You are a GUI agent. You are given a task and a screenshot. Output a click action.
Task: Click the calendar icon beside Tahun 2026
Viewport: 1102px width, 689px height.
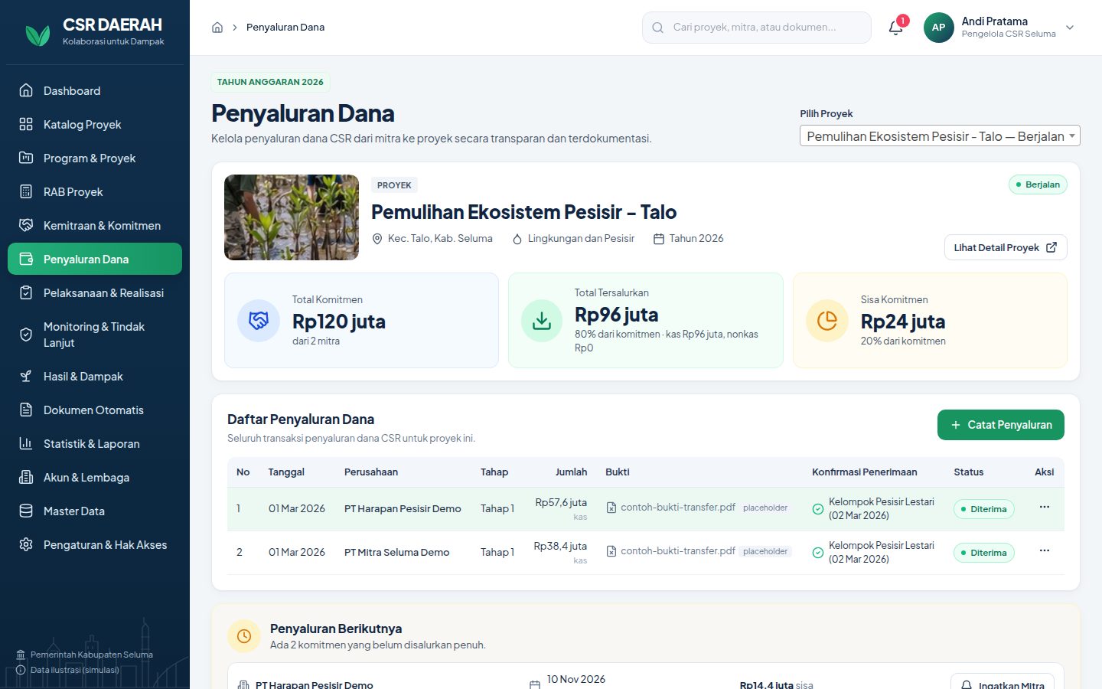659,239
